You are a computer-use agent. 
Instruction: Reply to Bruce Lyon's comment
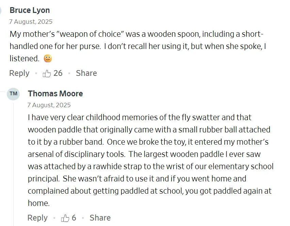(x=19, y=73)
